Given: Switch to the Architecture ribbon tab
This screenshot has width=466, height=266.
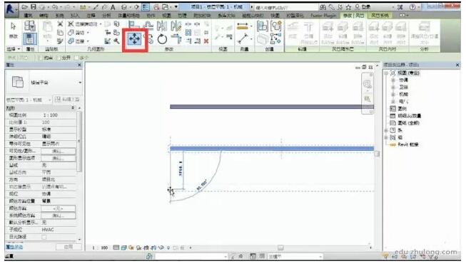Looking at the screenshot, I should tap(29, 15).
